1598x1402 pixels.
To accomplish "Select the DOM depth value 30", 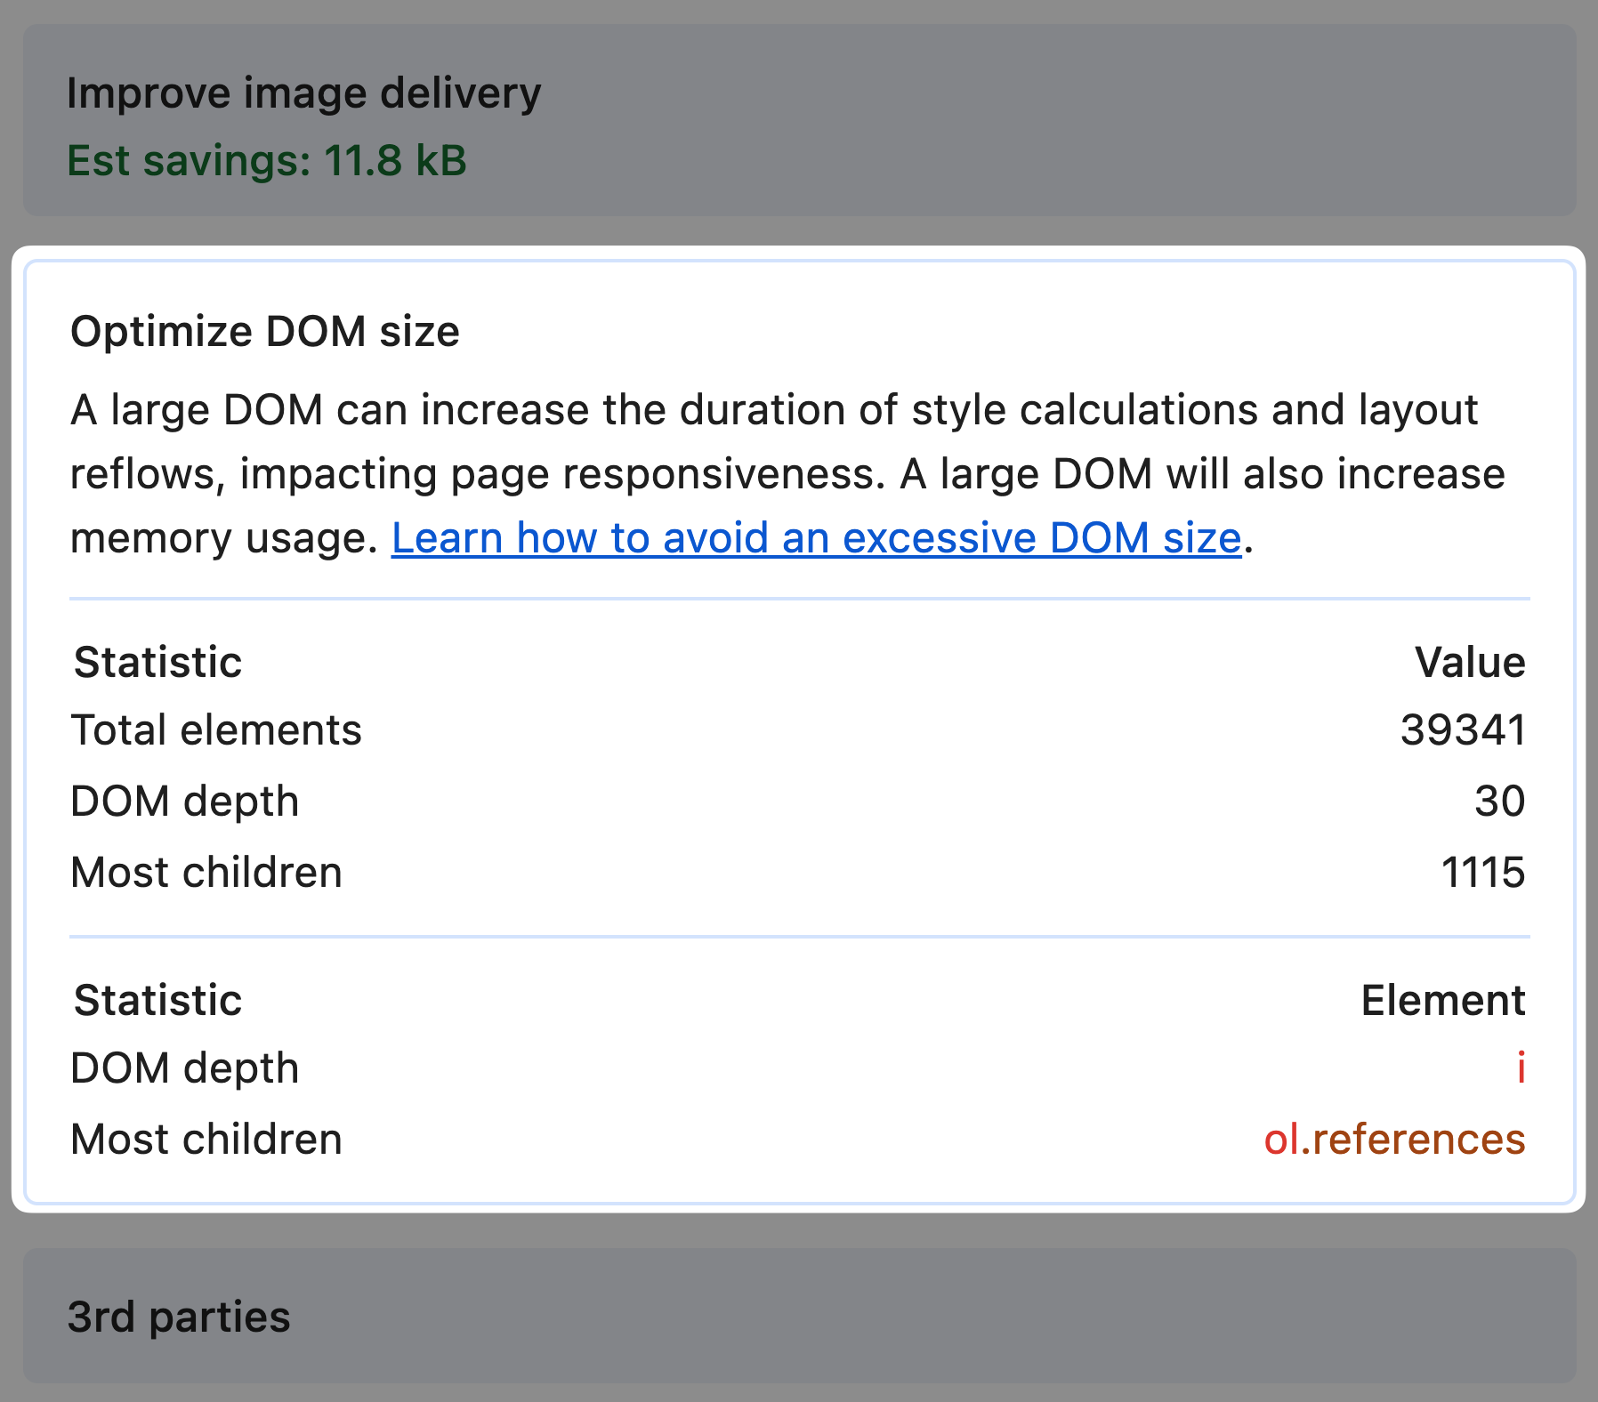I will [1499, 802].
